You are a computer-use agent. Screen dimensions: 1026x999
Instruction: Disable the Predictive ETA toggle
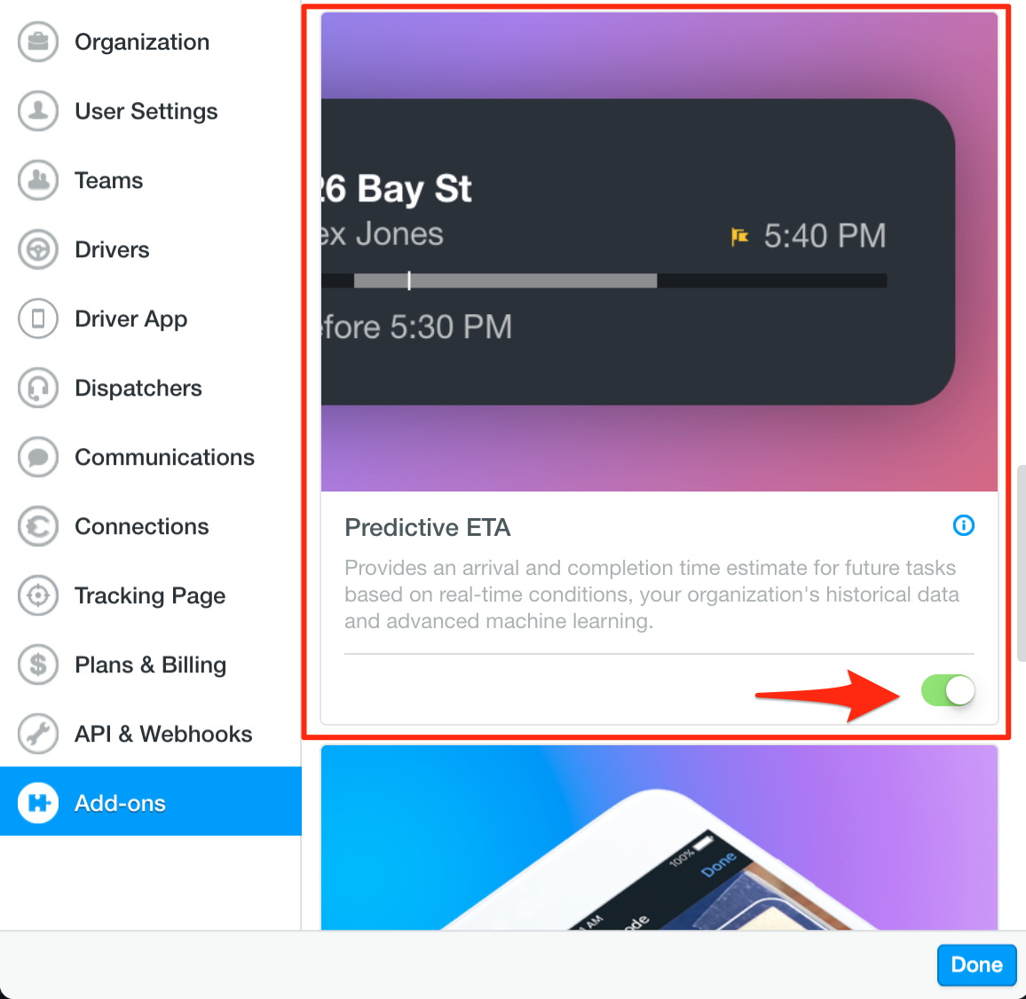(x=948, y=690)
